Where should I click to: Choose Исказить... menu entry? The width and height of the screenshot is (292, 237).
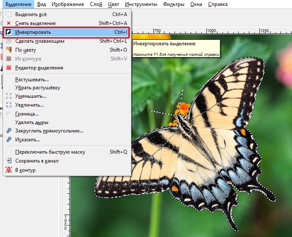click(x=67, y=140)
